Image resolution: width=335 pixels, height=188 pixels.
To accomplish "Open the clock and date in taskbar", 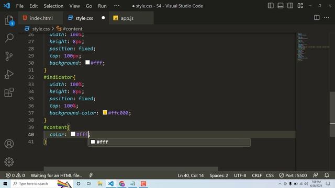I will pos(316,184).
